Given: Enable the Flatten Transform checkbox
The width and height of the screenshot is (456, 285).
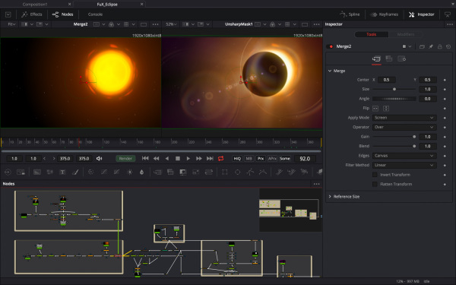Looking at the screenshot, I should pyautogui.click(x=375, y=184).
